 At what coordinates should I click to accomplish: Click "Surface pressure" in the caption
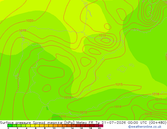(x=16, y=123)
